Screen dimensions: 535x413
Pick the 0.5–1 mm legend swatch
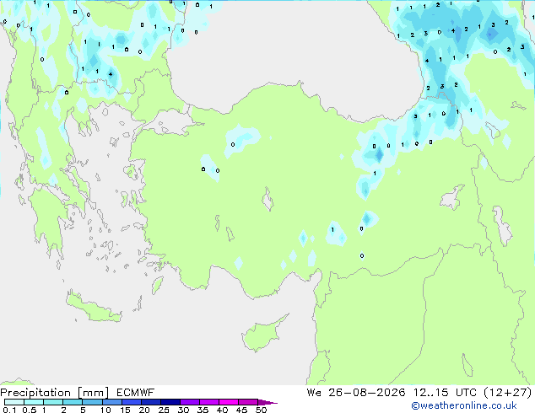tap(34, 402)
